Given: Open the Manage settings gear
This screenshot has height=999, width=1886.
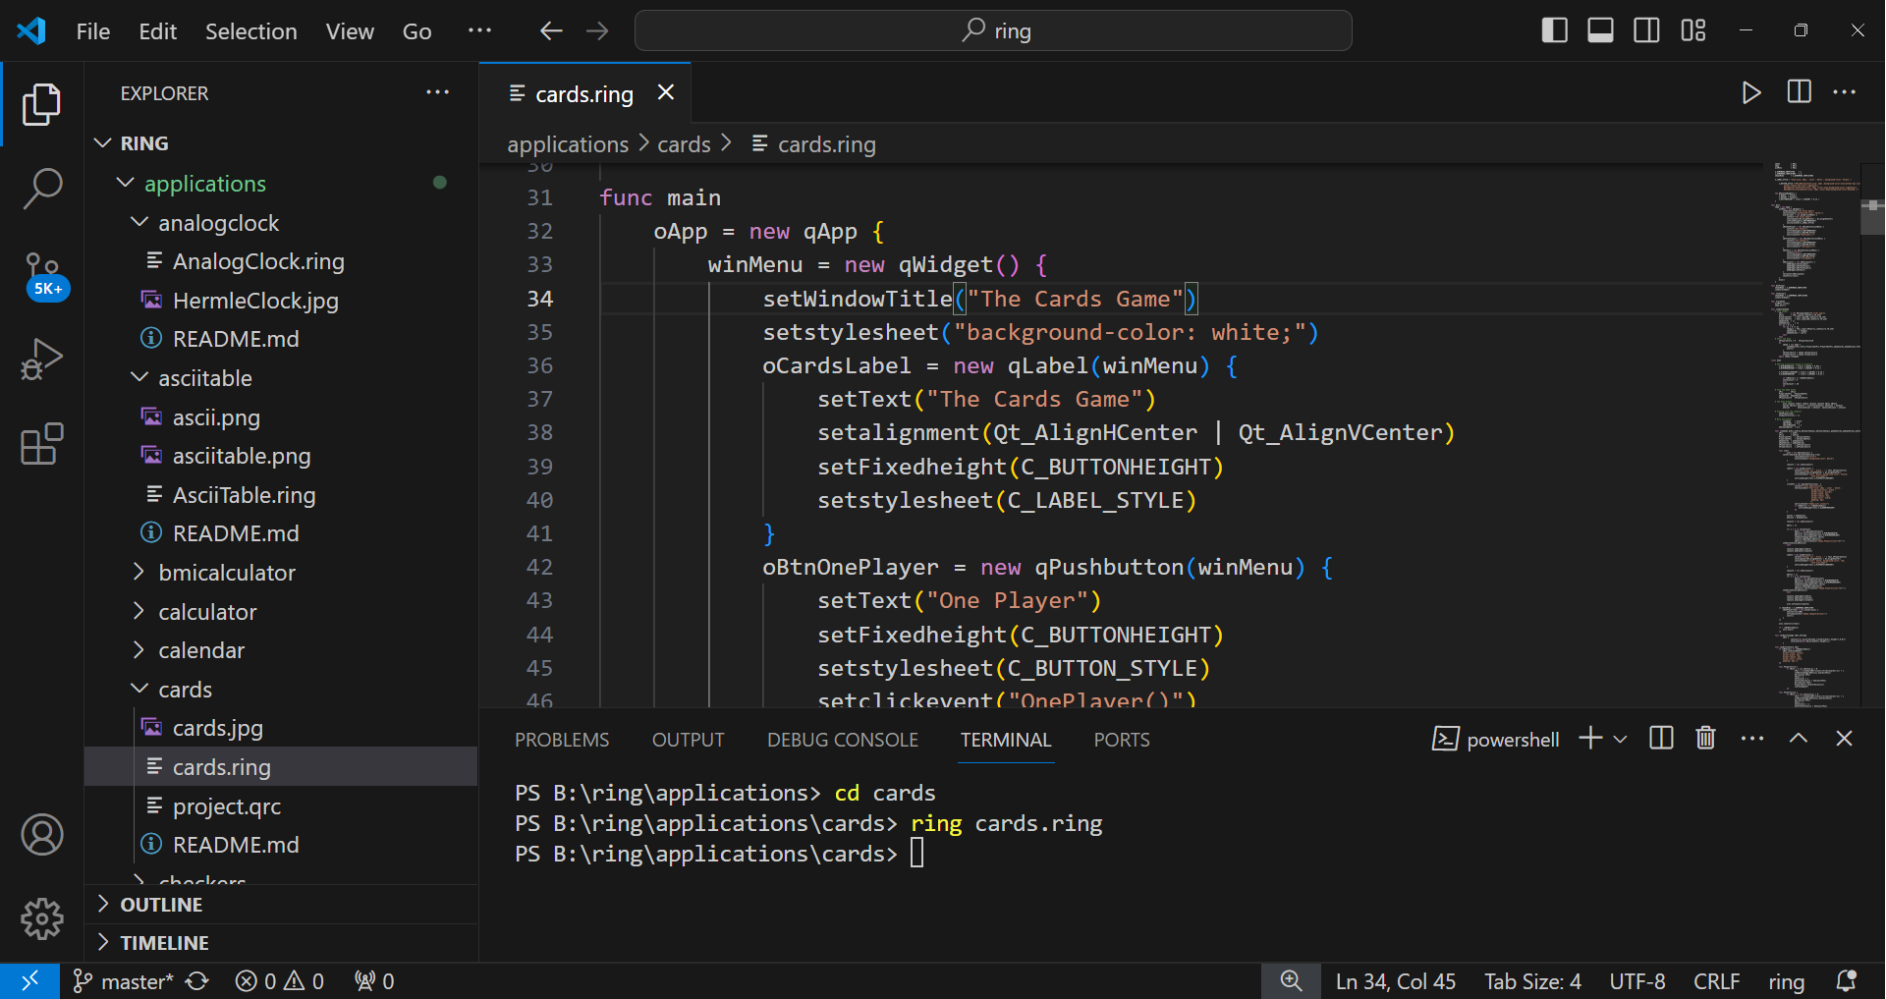Looking at the screenshot, I should click(x=42, y=918).
